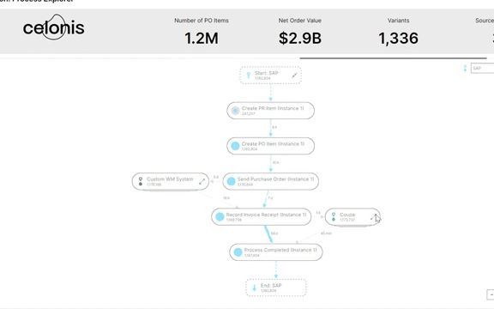Click the Celonis logo
The height and width of the screenshot is (309, 494).
[x=53, y=27]
